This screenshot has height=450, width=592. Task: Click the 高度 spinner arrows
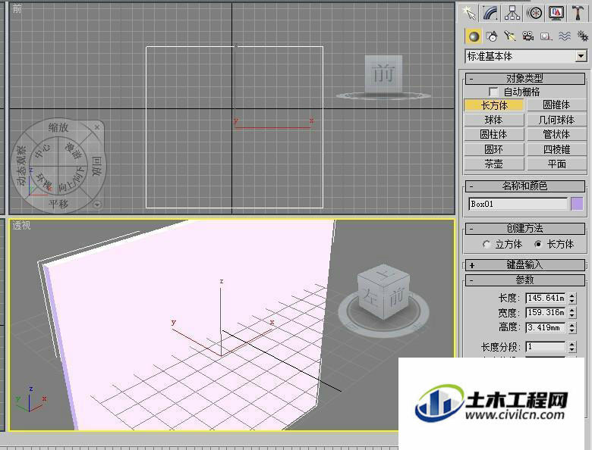tap(572, 327)
